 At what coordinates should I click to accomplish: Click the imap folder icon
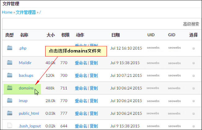tap(10, 100)
